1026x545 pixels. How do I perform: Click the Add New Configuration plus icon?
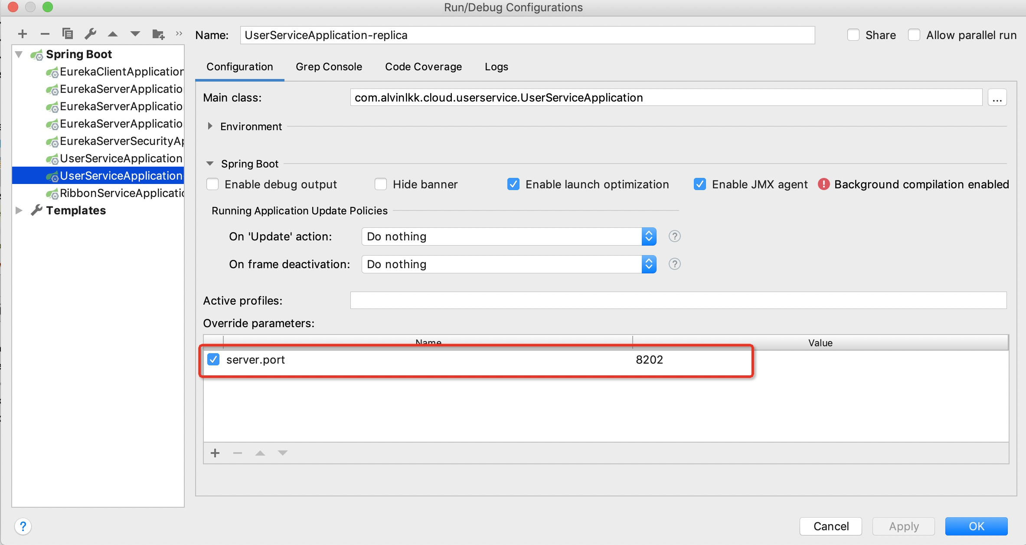click(23, 34)
